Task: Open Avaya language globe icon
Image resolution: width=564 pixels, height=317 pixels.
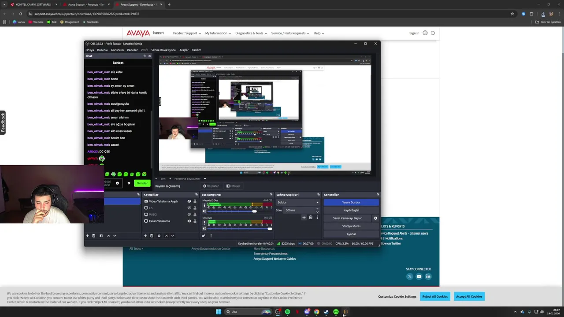Action: tap(425, 33)
